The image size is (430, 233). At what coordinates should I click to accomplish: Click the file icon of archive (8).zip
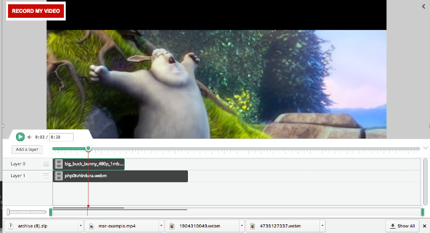point(11,226)
